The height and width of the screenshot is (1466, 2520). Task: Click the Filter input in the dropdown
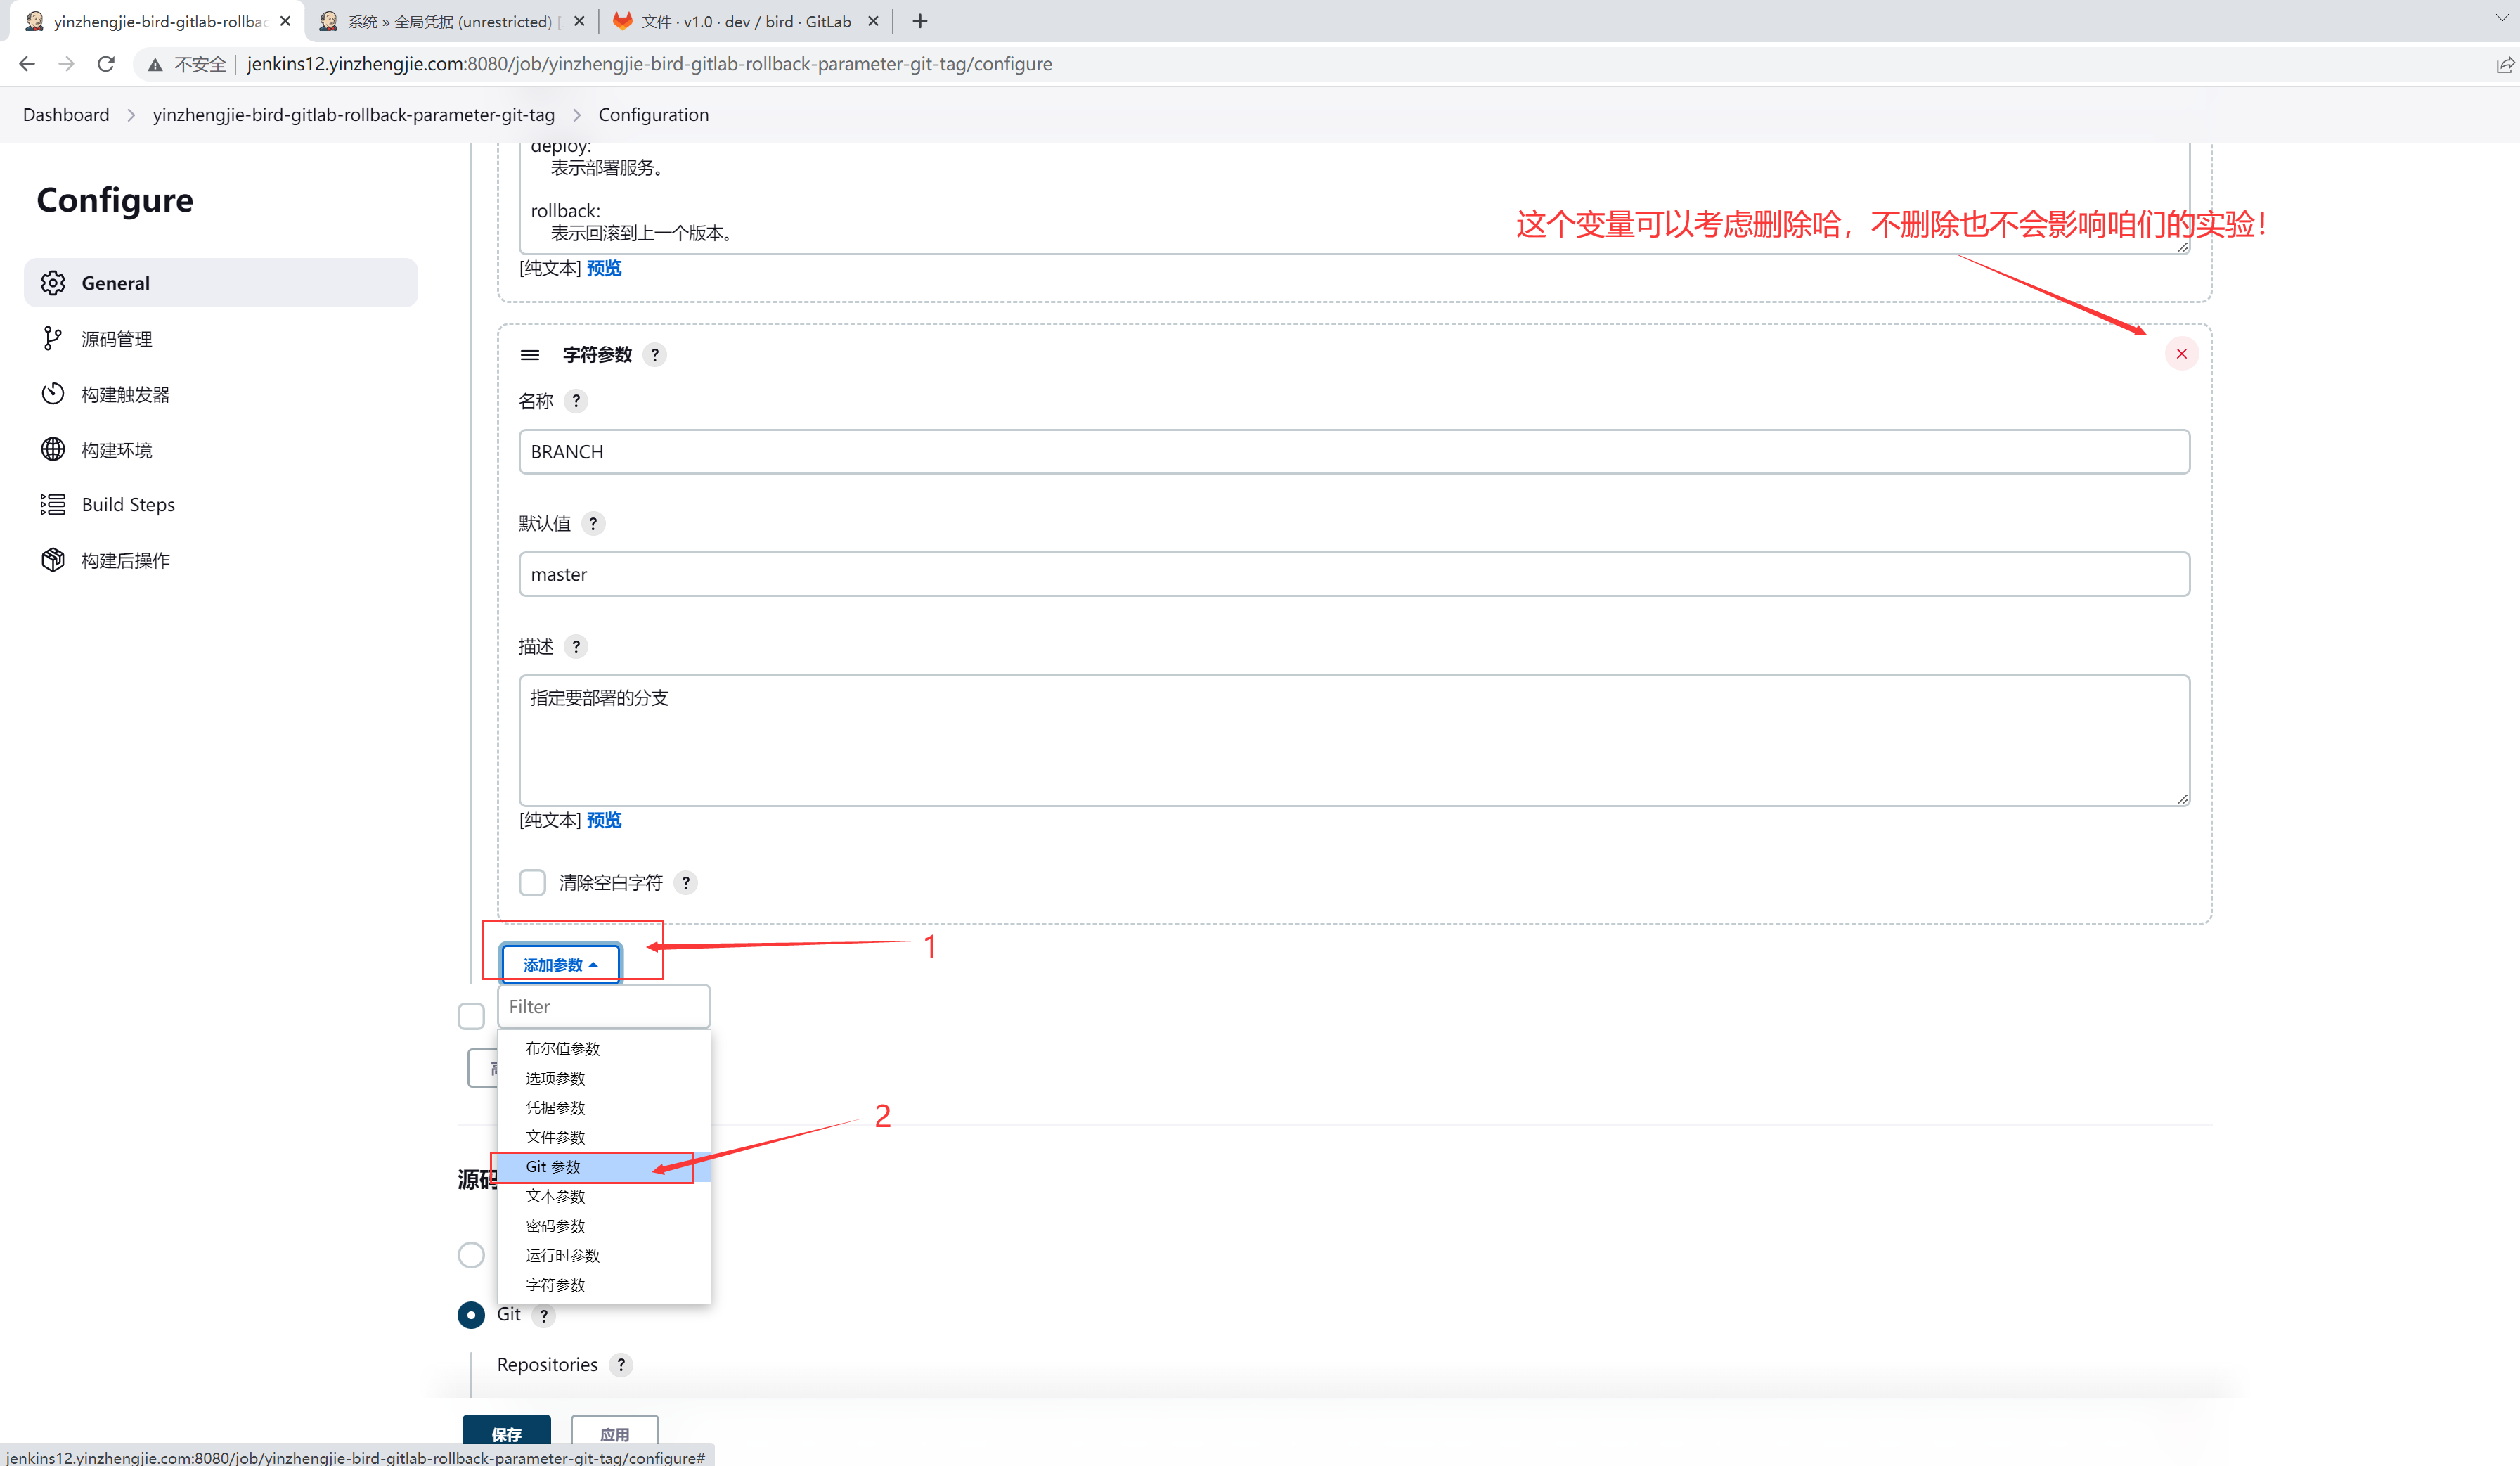coord(604,1006)
